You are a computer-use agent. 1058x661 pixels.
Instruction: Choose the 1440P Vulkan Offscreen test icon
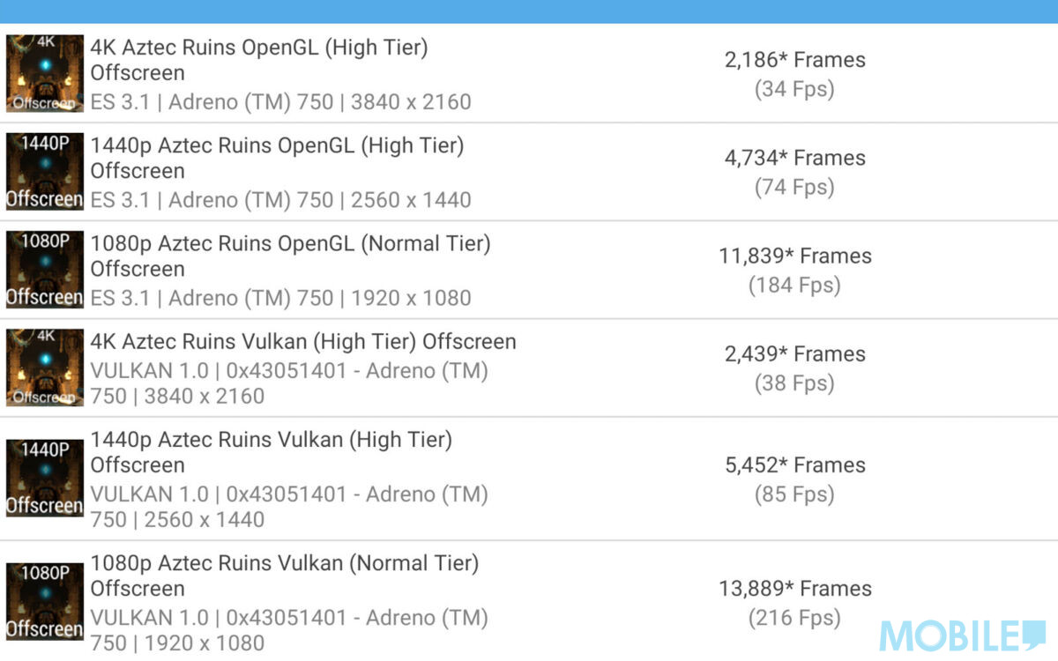[45, 479]
